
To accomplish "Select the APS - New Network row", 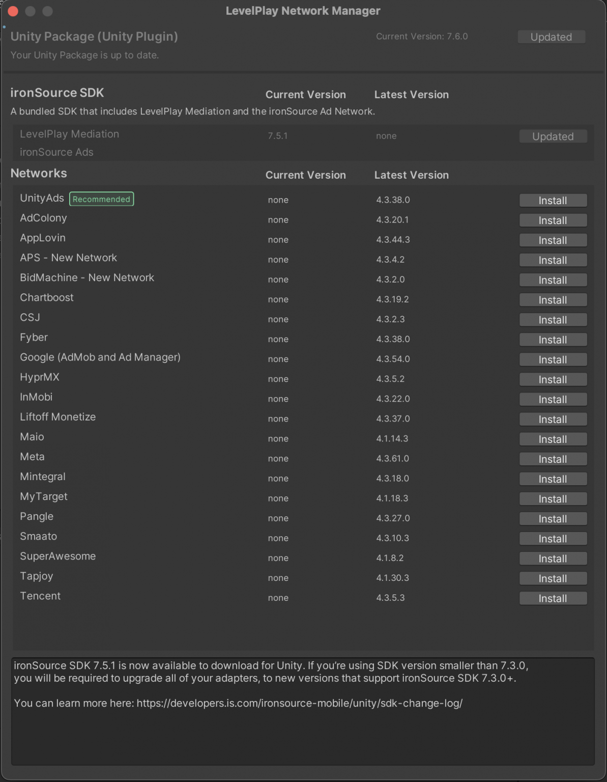I will click(68, 258).
